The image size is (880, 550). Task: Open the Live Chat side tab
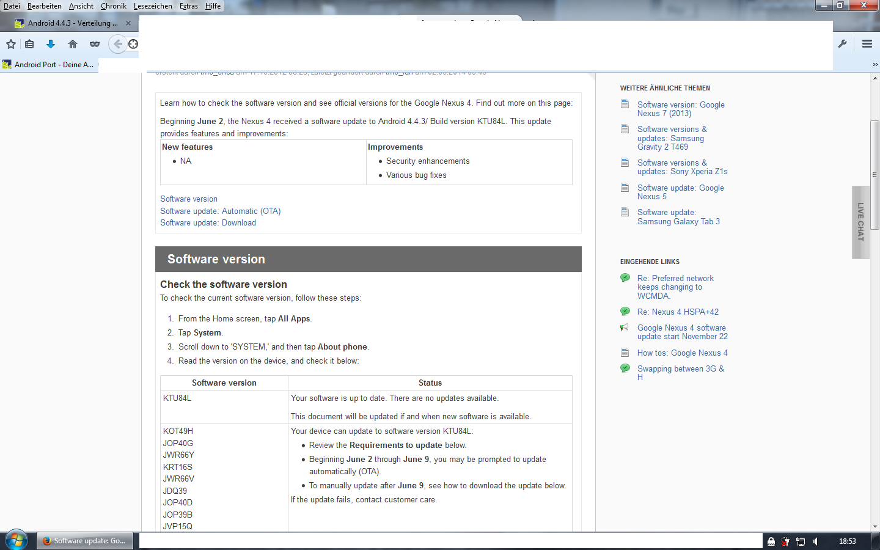point(860,222)
